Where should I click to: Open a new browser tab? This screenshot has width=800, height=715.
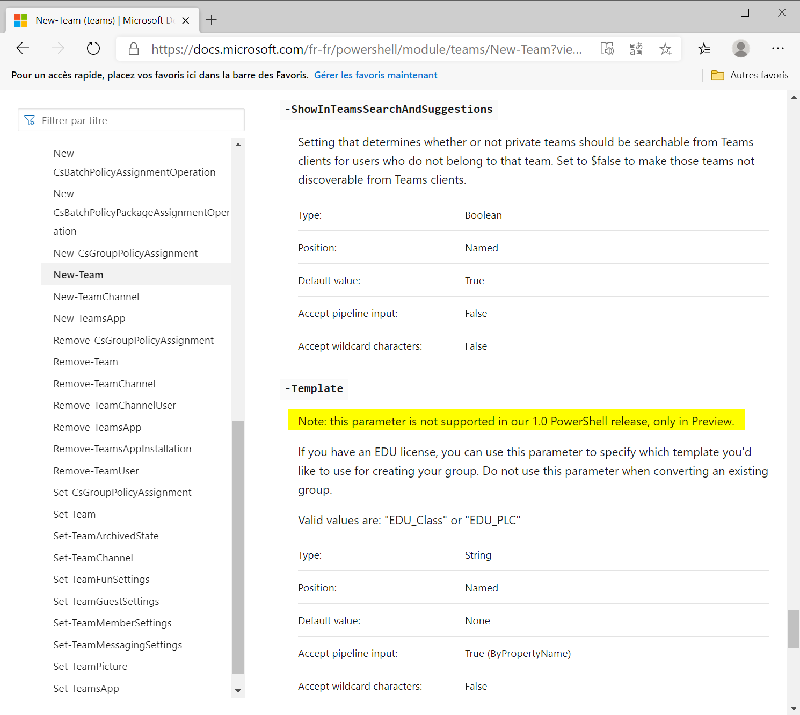coord(212,20)
